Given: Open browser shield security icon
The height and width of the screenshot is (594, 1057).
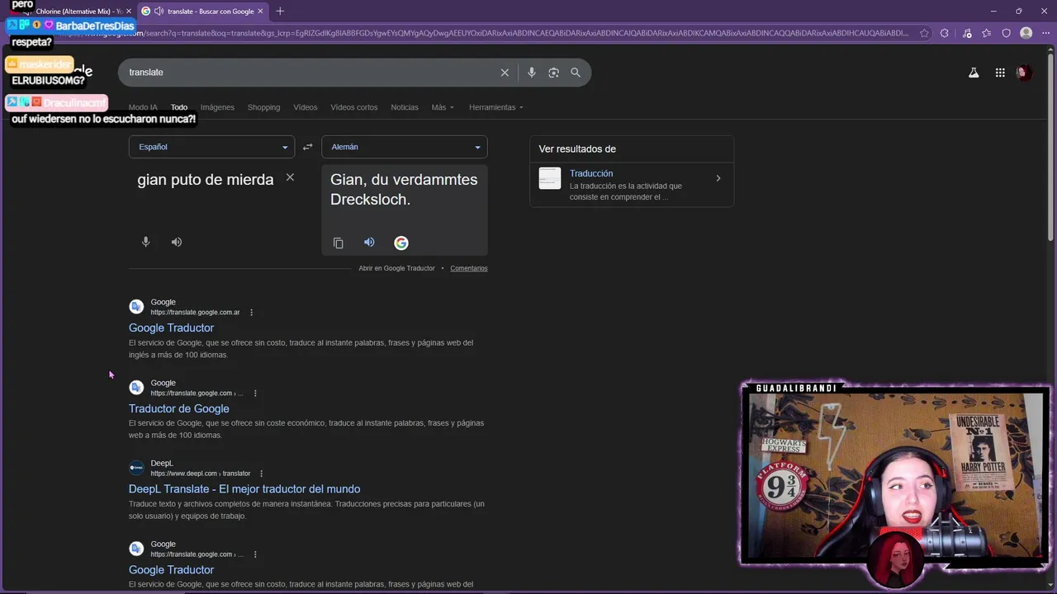Looking at the screenshot, I should pos(1006,33).
